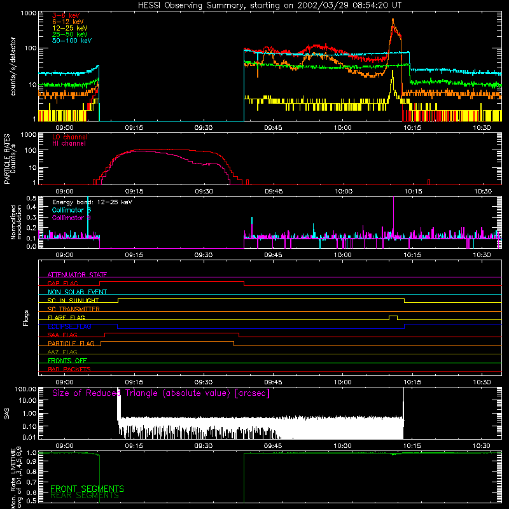
Task: Click the PARTICLE RATES Counts/s axis label
Action: (10, 158)
